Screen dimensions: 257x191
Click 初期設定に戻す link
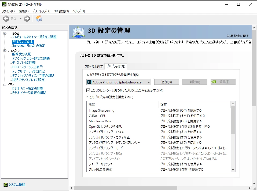point(238,36)
